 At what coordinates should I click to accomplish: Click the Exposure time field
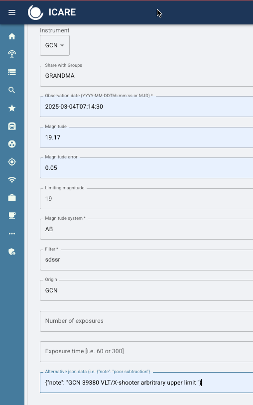pyautogui.click(x=146, y=352)
